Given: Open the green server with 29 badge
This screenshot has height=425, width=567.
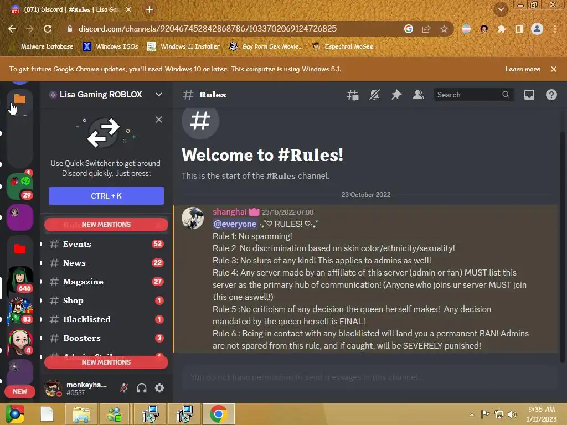Looking at the screenshot, I should point(20,186).
